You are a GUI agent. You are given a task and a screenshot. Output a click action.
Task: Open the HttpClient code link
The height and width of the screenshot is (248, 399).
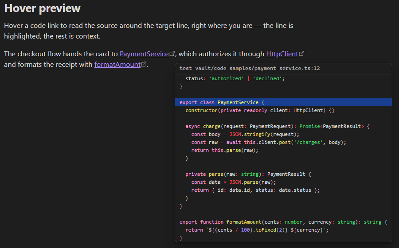[x=282, y=54]
